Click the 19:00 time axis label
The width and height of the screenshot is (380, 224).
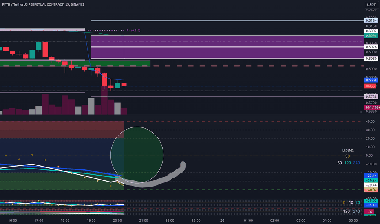(91, 220)
